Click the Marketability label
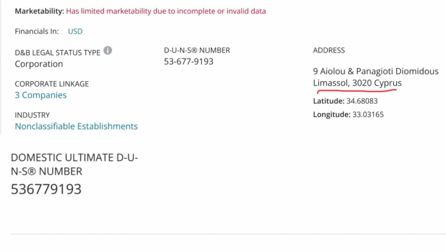Screen dimensions: 446x252 [39, 11]
